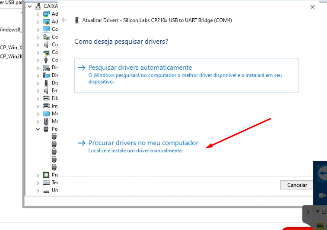
Task: Expand the 'Pro' processors tree node
Action: pos(38,175)
